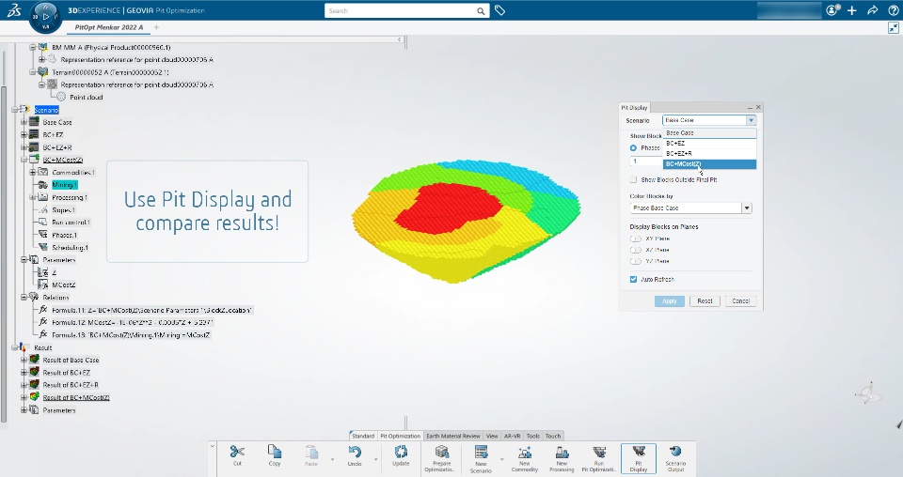This screenshot has width=903, height=477.
Task: Switch to the Standard tab
Action: (x=363, y=437)
